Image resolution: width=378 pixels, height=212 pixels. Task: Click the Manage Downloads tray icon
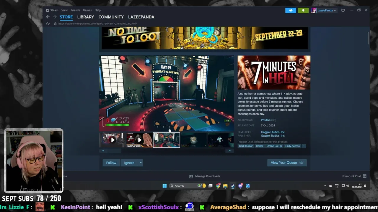[x=191, y=176]
